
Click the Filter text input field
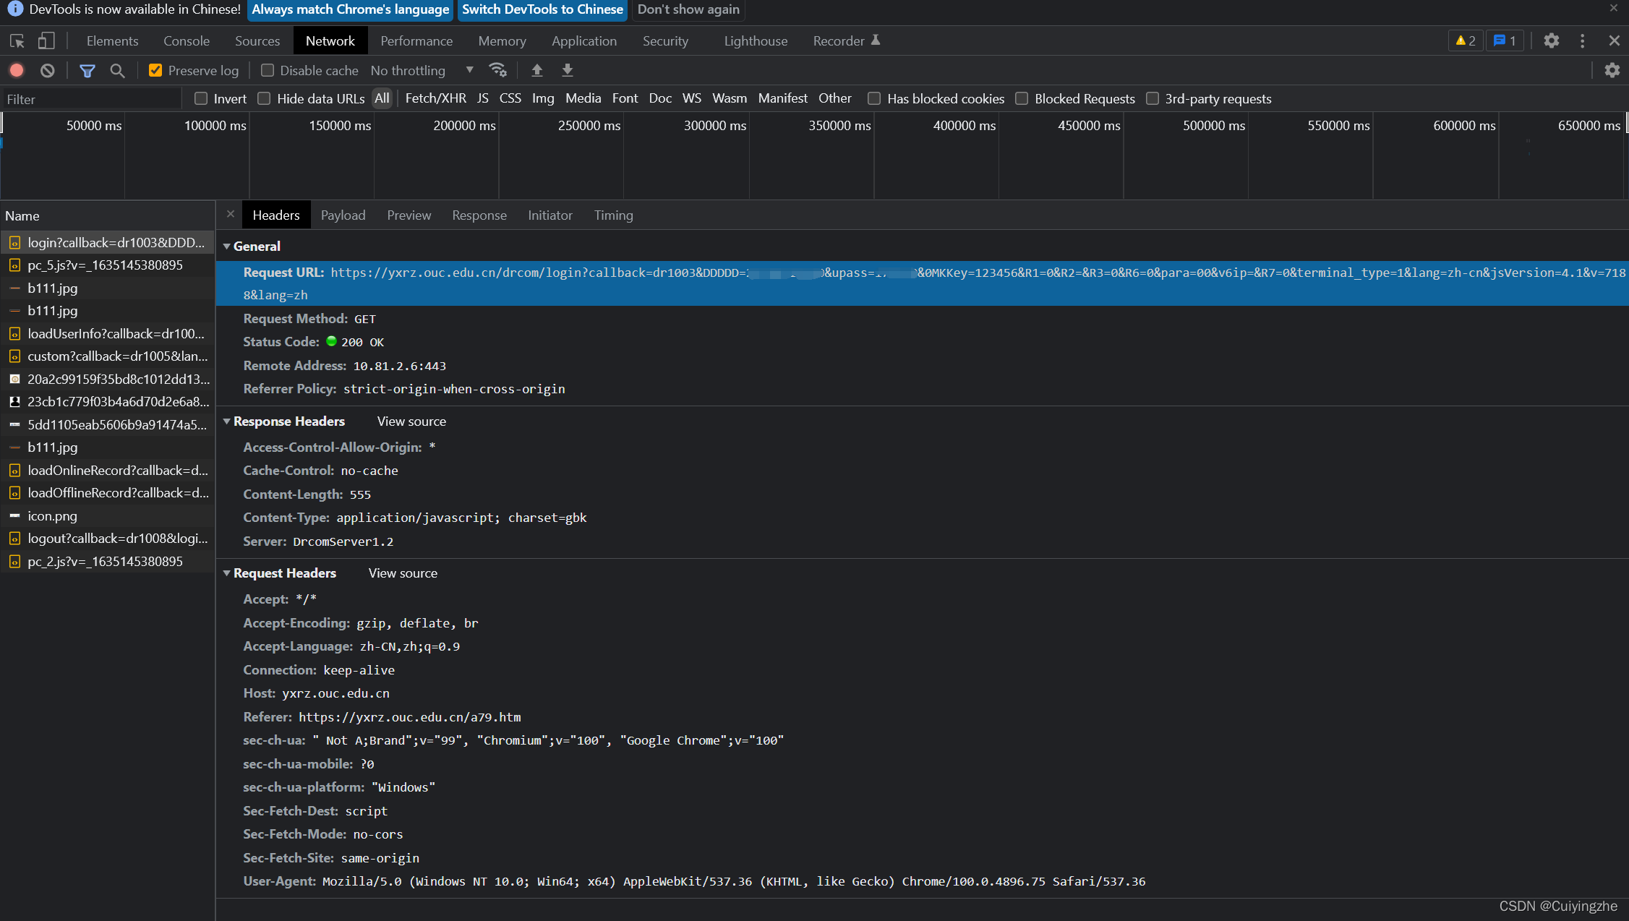pos(90,99)
